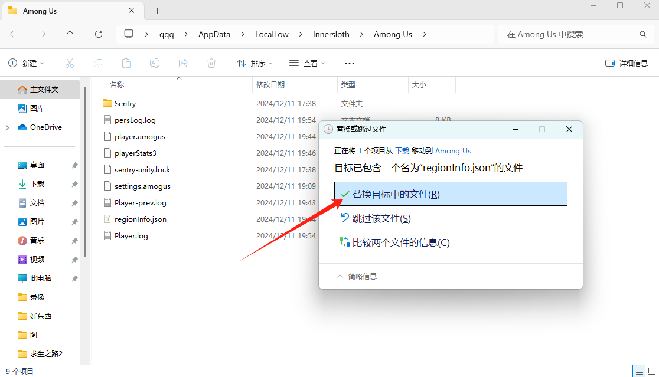Select the player.amogus file
Viewport: 659px width, 377px height.
(x=139, y=137)
